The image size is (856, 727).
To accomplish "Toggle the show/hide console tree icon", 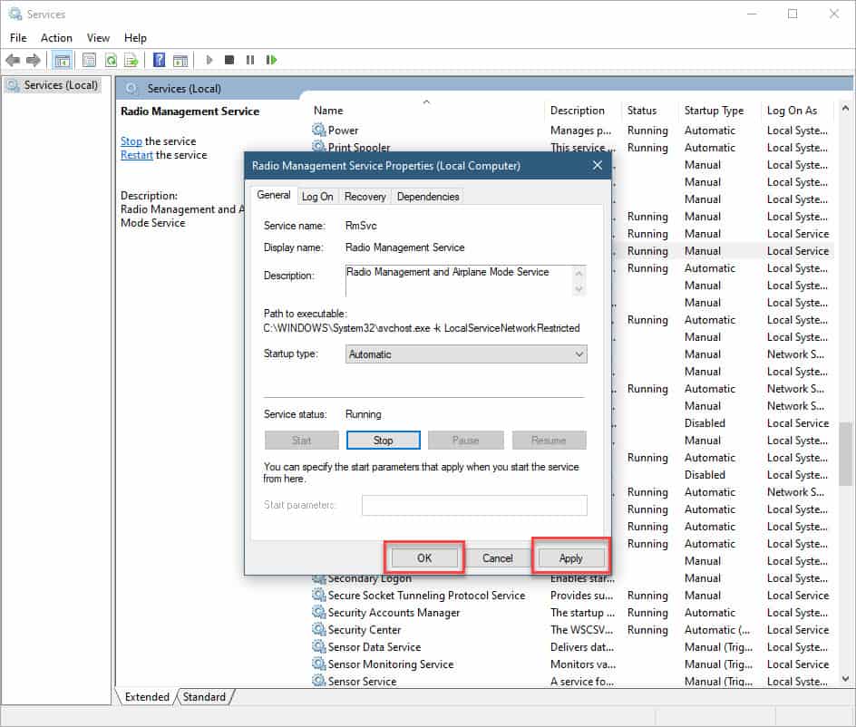I will point(63,60).
